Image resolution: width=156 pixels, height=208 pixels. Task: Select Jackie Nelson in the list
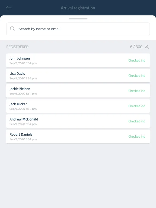coord(78,91)
